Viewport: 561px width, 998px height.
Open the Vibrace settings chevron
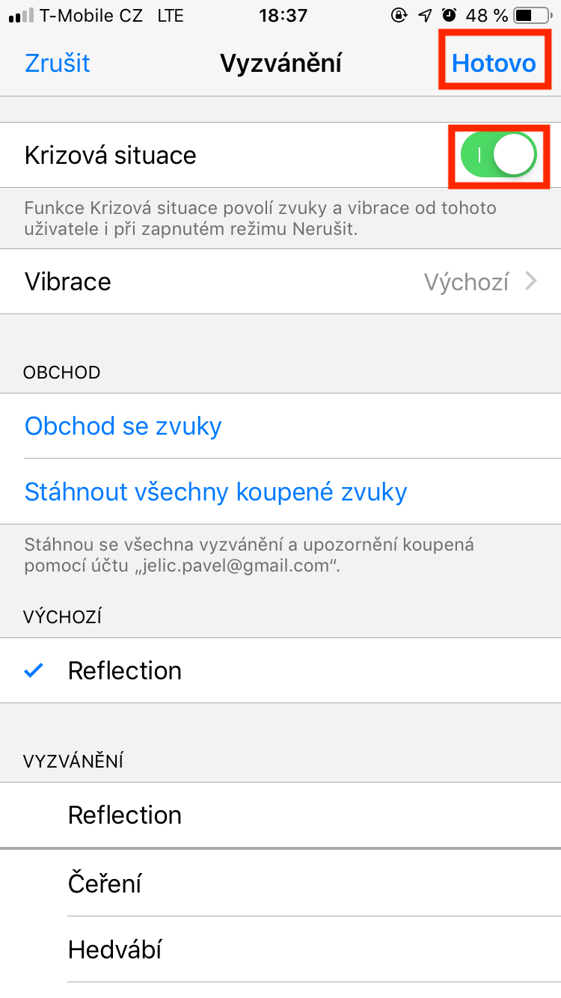[x=531, y=281]
